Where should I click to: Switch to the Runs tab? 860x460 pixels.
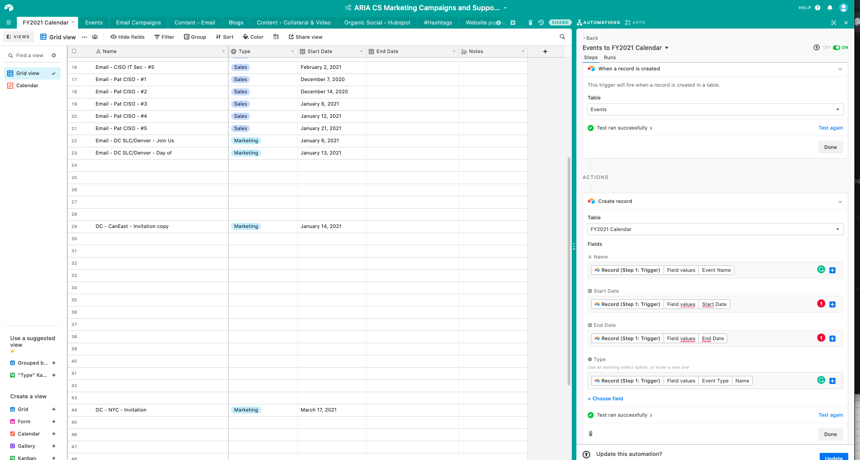click(610, 58)
